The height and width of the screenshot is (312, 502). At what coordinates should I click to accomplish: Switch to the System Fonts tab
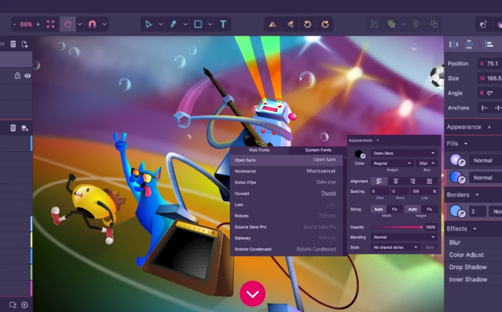click(318, 150)
